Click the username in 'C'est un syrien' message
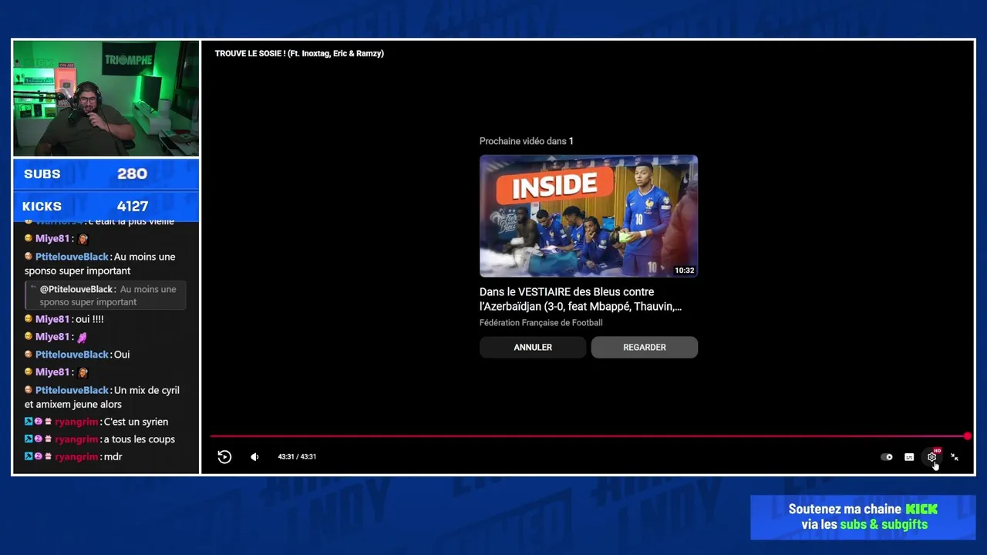The image size is (987, 555). (76, 422)
